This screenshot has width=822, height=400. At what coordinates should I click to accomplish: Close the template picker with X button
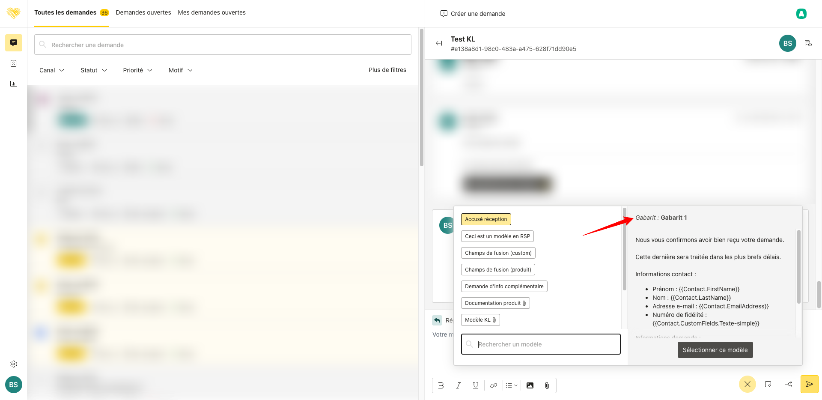747,384
